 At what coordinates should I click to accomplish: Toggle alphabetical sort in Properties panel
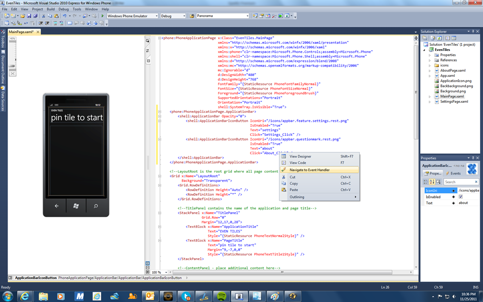(432, 182)
